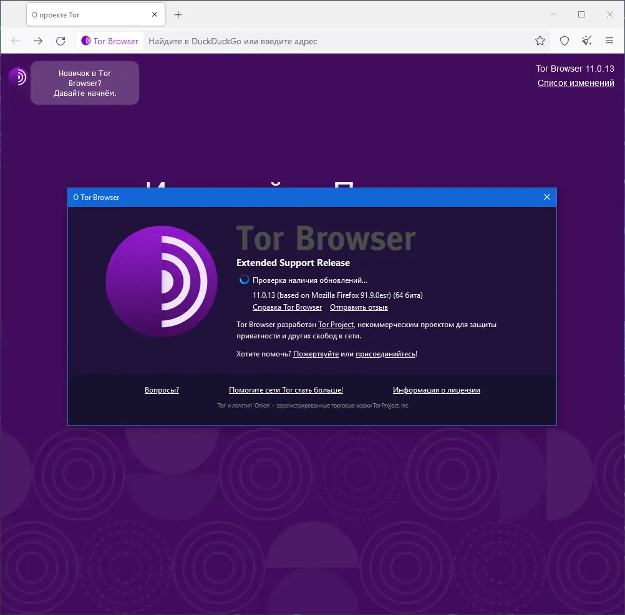Focus the DuckDuckGo address input field

(337, 41)
